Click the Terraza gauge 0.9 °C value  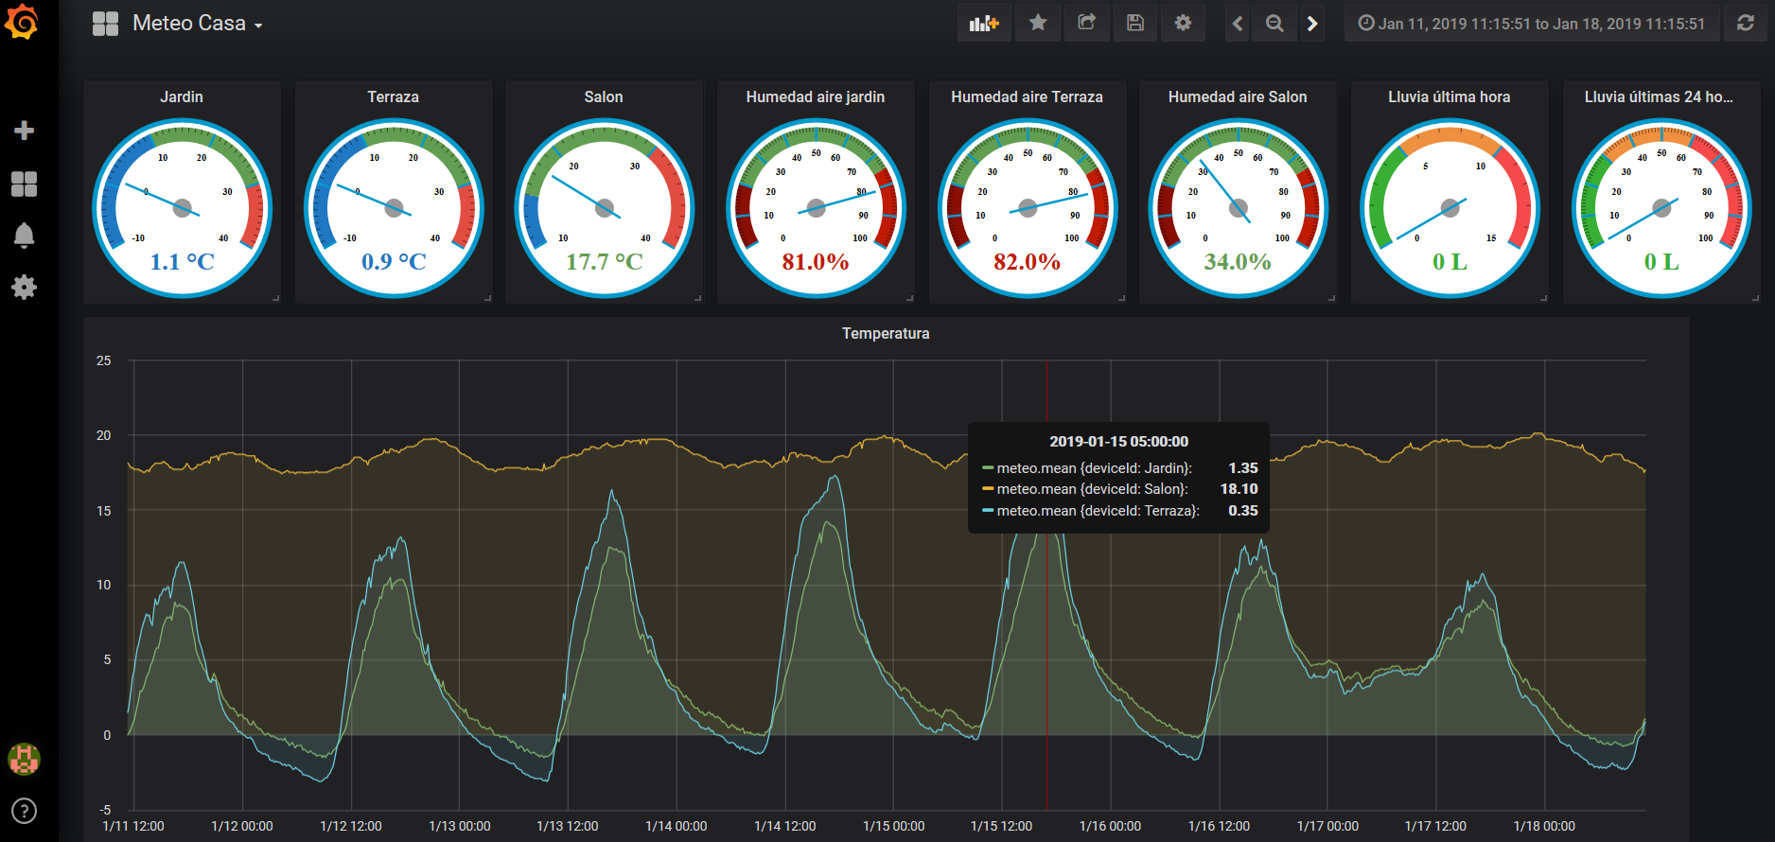point(394,261)
